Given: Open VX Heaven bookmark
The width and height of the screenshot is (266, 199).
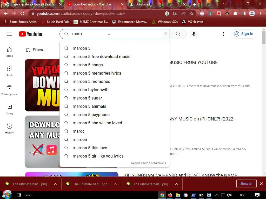Looking at the screenshot, I should (192, 22).
